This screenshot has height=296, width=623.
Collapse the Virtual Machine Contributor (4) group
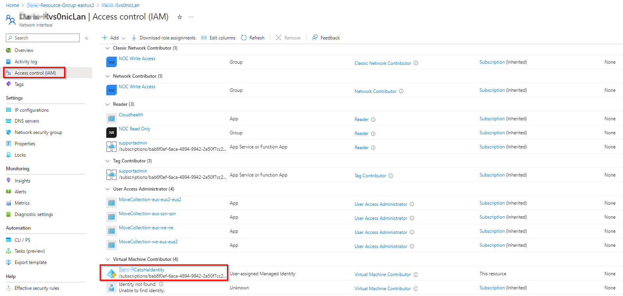pyautogui.click(x=108, y=259)
